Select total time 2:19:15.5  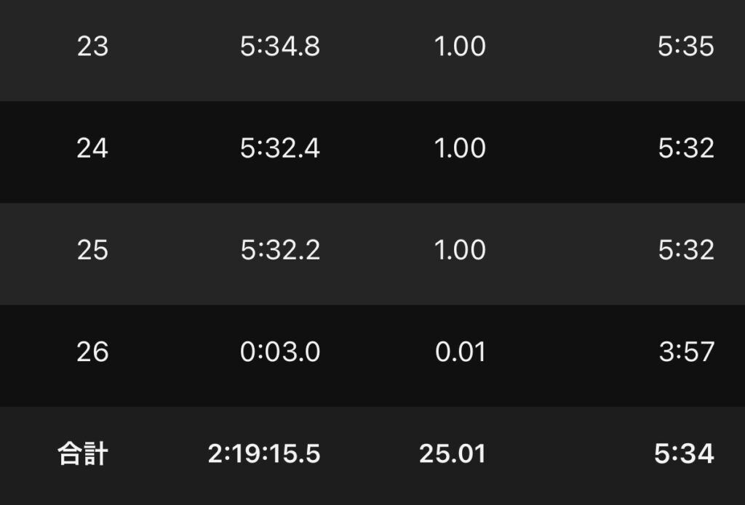tap(263, 455)
